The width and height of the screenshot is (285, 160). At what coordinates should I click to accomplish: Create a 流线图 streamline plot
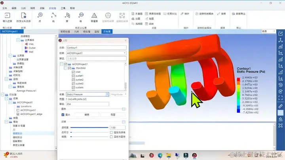pos(137,24)
